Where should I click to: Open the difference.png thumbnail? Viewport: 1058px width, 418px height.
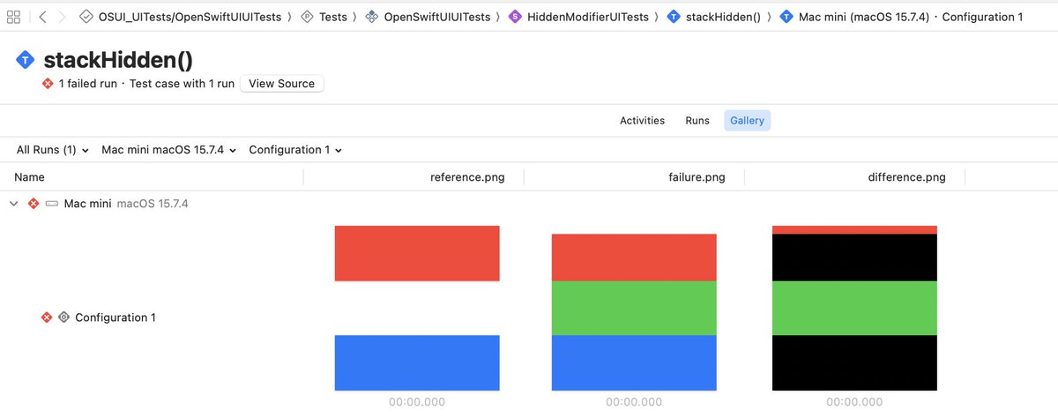854,308
